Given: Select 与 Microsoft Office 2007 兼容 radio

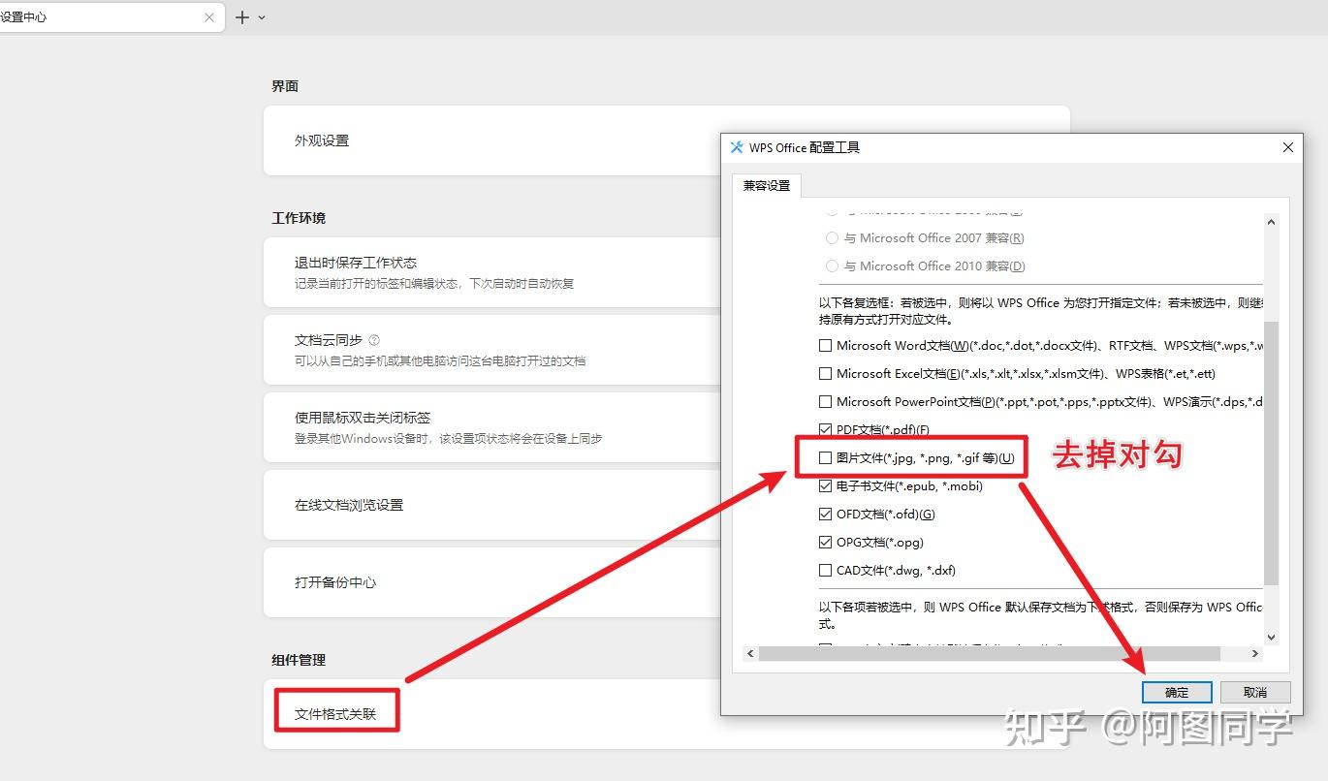Looking at the screenshot, I should [x=832, y=237].
